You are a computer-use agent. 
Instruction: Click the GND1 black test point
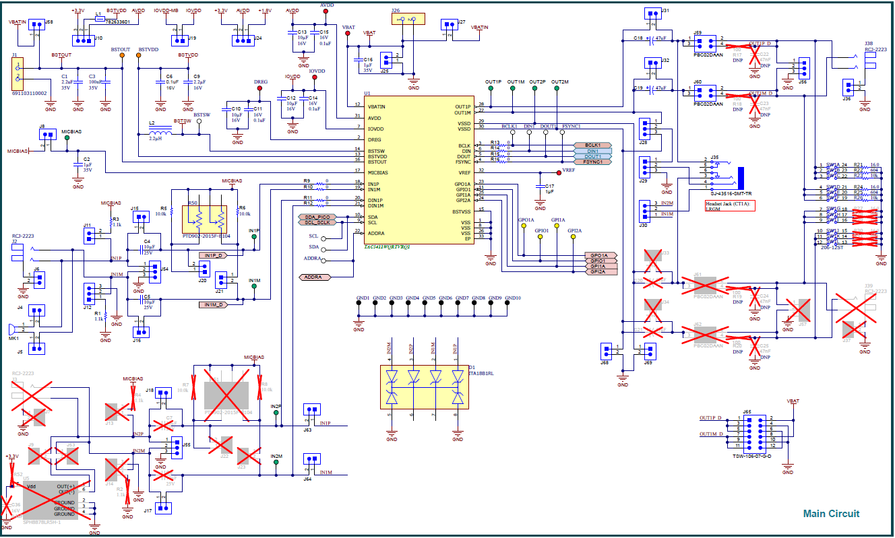click(x=360, y=303)
